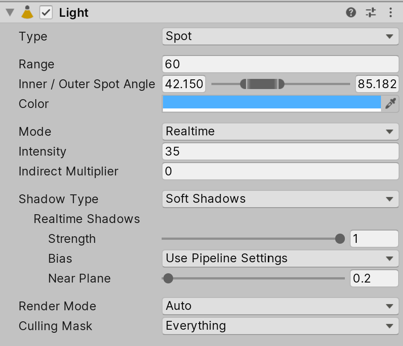The height and width of the screenshot is (346, 403).
Task: Open the Light component help reference
Action: 351,13
